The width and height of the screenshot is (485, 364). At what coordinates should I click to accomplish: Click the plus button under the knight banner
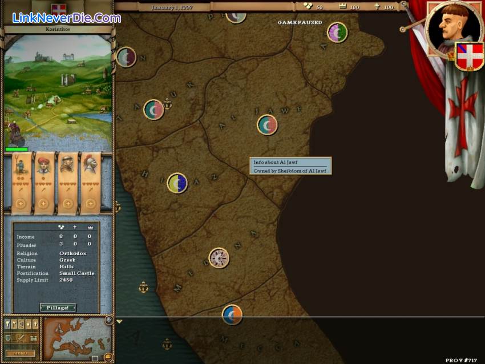click(90, 203)
